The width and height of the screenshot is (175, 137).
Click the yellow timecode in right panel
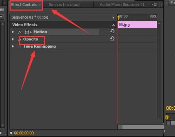click(x=170, y=108)
